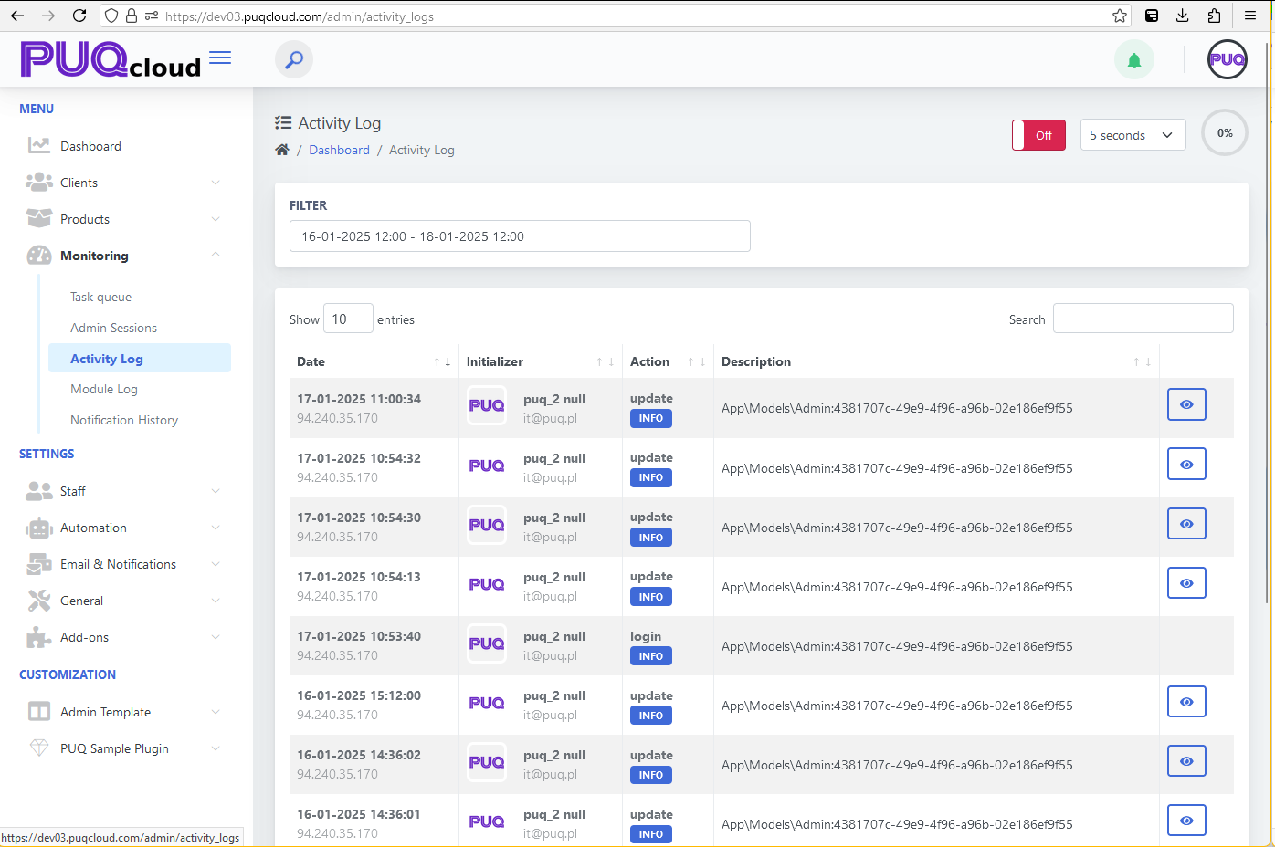Expand the Admin Template menu chevron
The height and width of the screenshot is (847, 1275).
point(216,712)
